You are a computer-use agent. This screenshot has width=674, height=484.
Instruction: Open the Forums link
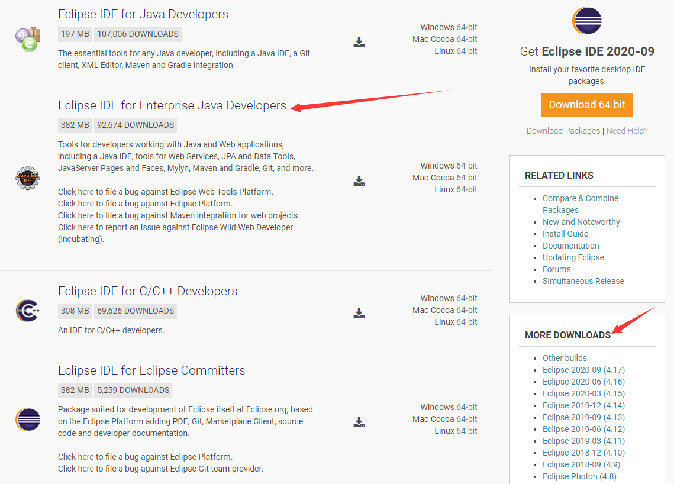[x=556, y=269]
